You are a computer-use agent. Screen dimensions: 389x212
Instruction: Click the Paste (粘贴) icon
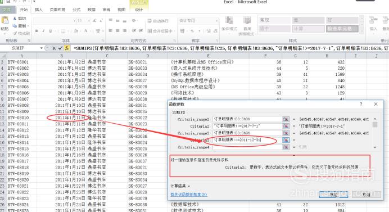pyautogui.click(x=4, y=21)
